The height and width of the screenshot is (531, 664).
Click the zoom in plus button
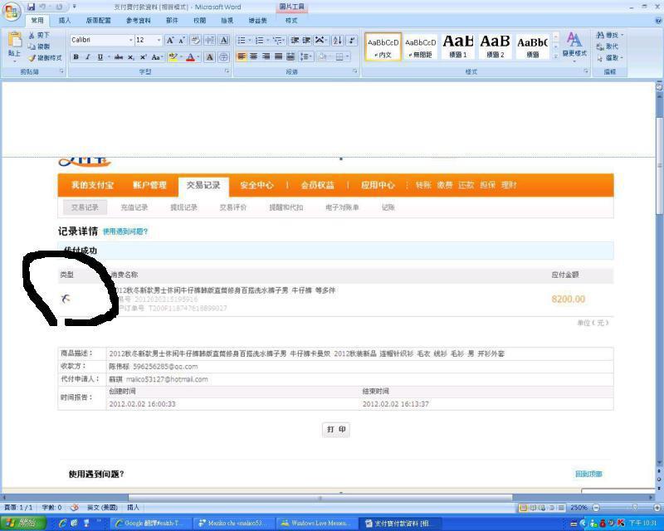tap(657, 507)
